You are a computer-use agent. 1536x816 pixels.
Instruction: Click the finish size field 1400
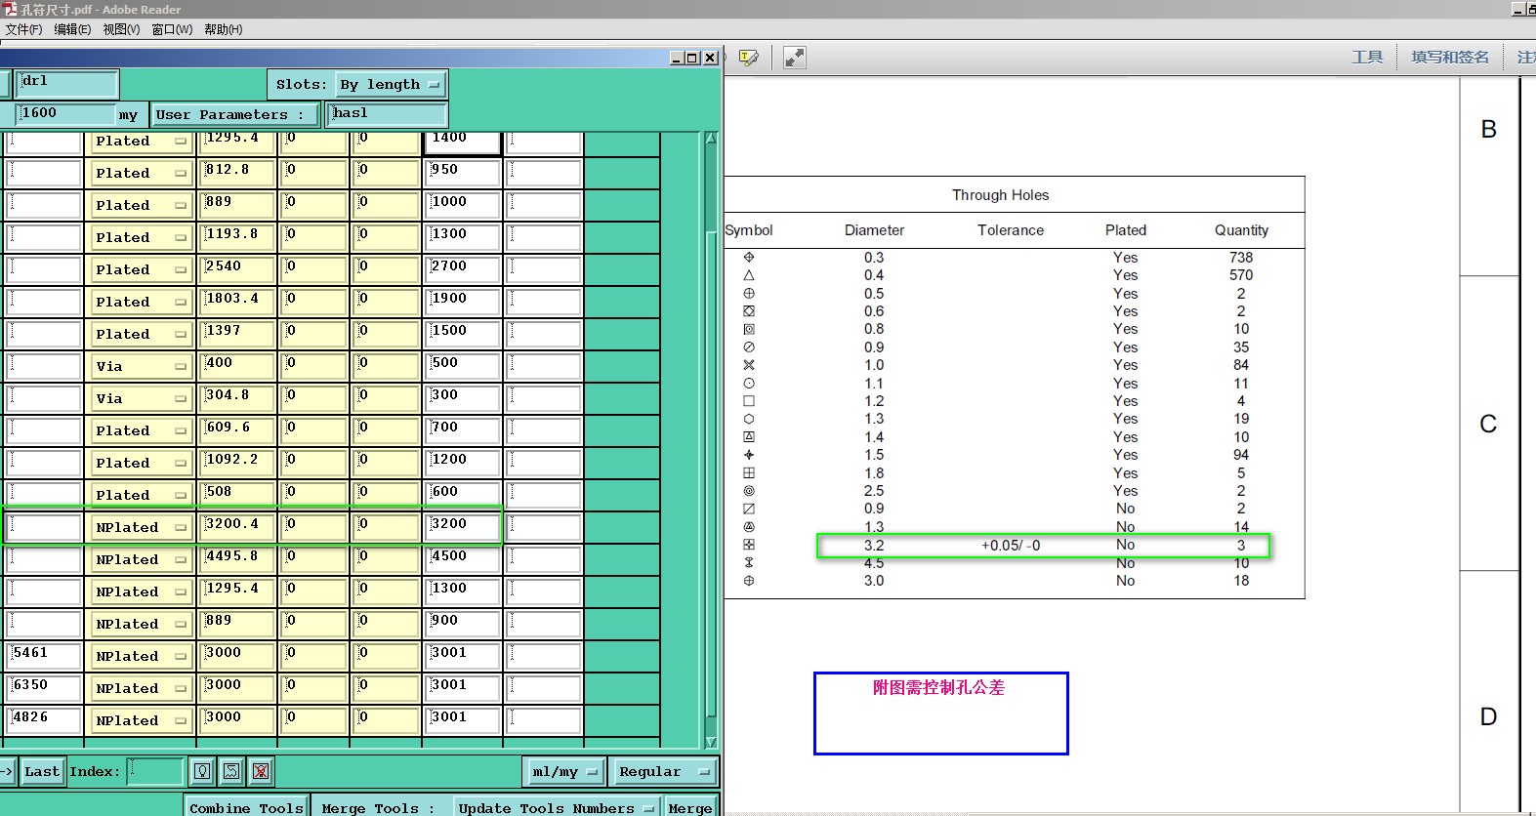tap(463, 142)
